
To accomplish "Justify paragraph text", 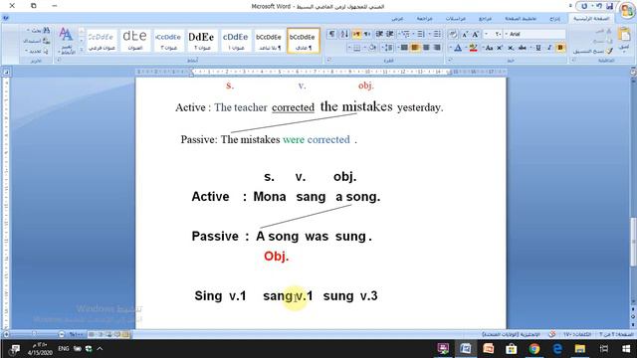I will 404,48.
